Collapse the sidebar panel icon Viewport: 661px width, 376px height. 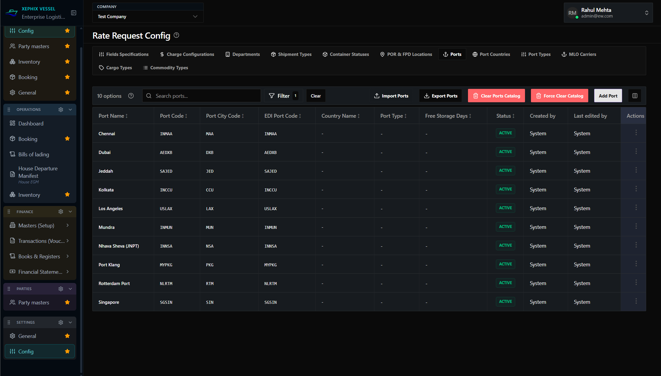point(74,13)
